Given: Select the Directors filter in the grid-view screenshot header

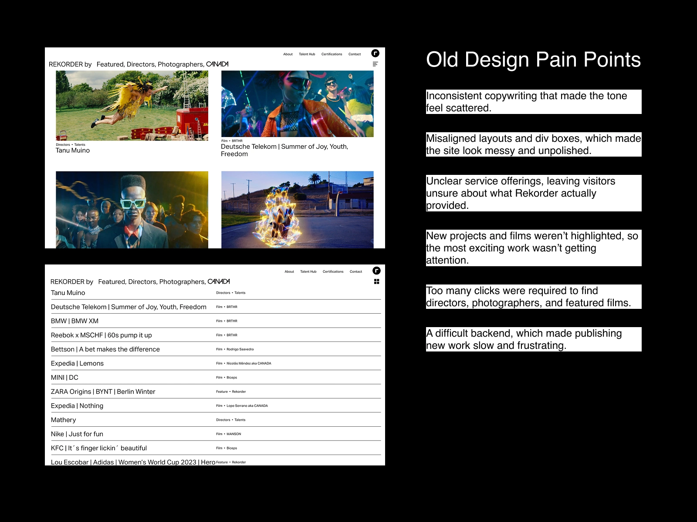Looking at the screenshot, I should pos(141,64).
